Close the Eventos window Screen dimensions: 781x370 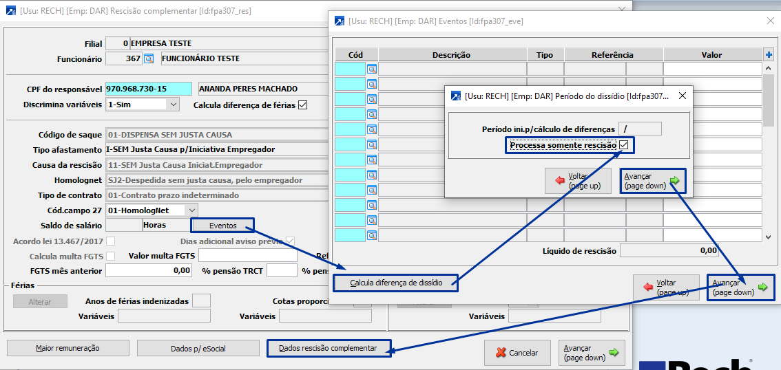769,21
